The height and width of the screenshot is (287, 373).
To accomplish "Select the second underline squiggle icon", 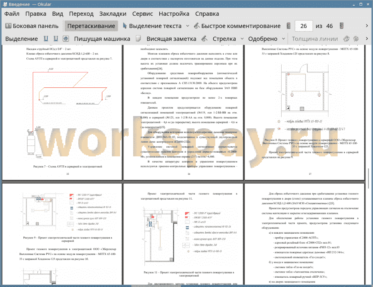I will (56, 38).
